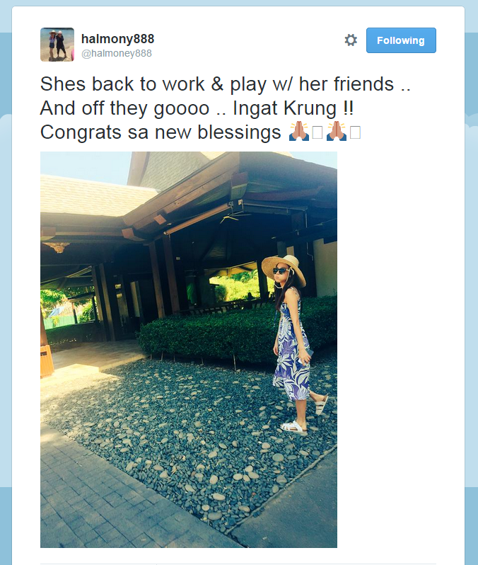Click the words "Ingat Krung !!"
The height and width of the screenshot is (565, 478).
pos(293,108)
